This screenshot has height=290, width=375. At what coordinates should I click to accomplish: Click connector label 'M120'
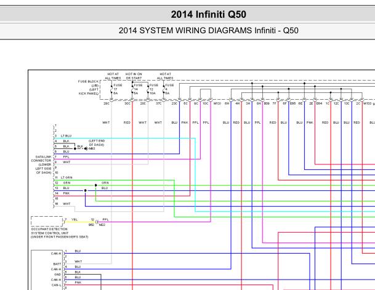217,103
